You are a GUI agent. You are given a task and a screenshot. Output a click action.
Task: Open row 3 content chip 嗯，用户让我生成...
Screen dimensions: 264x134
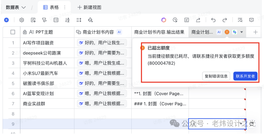(102, 63)
